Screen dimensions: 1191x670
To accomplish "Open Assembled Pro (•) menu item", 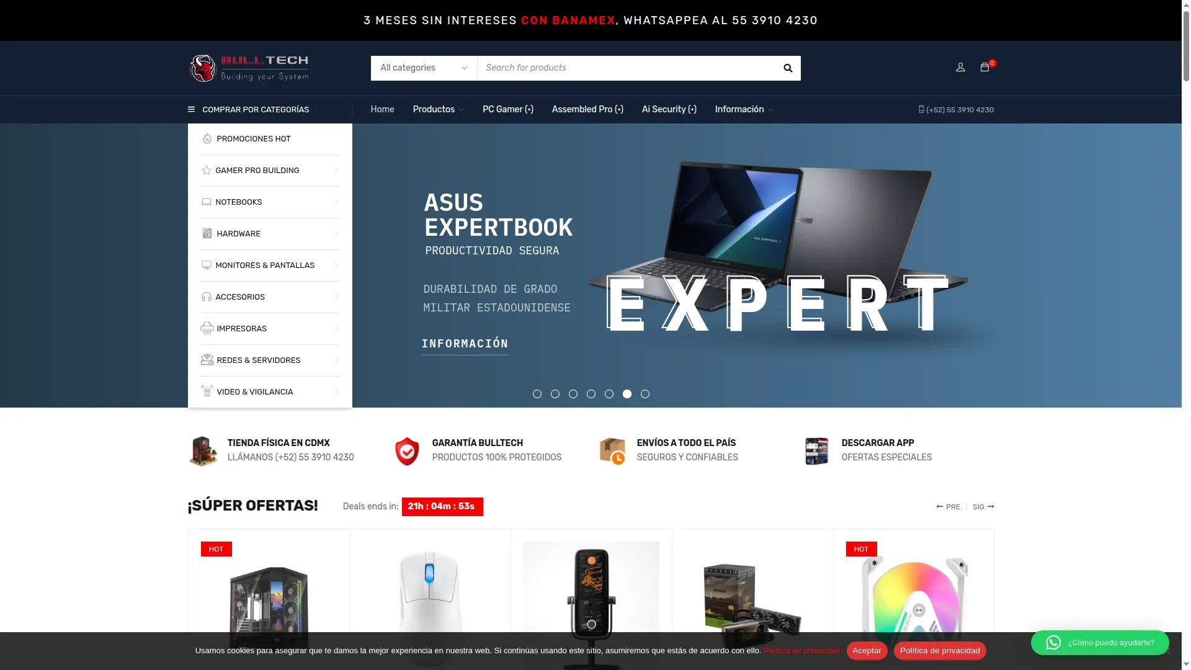I will coord(587,109).
